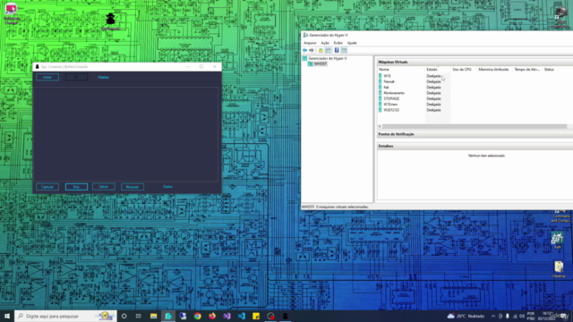Show hidden system tray icons chevron
Screen dimensions: 573x322
(x=493, y=316)
